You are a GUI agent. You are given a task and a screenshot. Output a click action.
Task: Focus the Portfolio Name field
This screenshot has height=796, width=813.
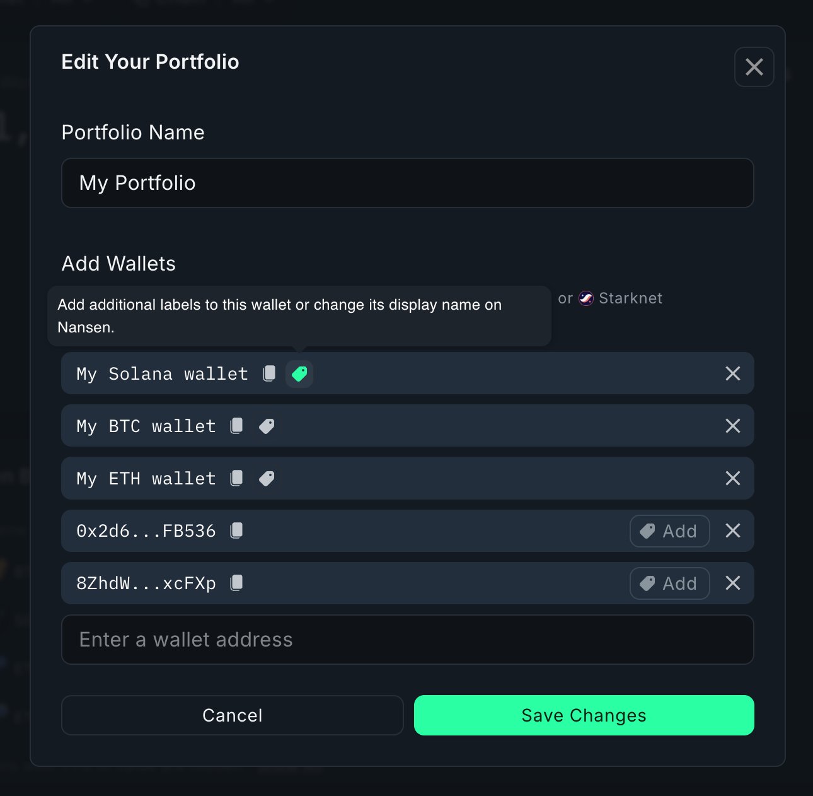tap(407, 183)
